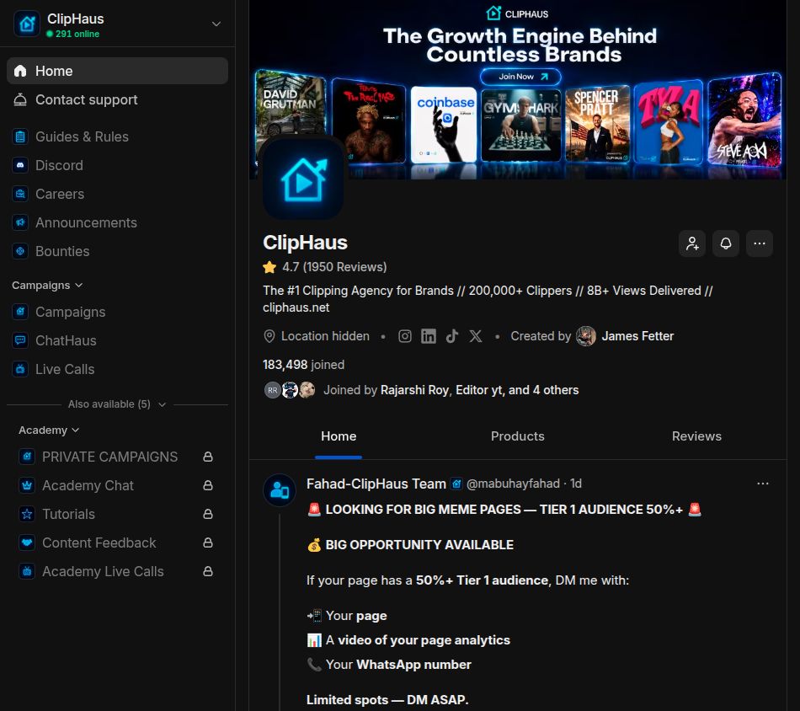The image size is (800, 711).
Task: Click the lock icon beside Tutorials
Action: (x=208, y=514)
